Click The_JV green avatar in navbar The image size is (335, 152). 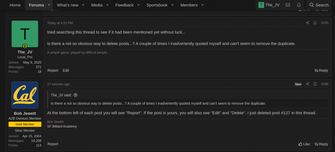(261, 5)
